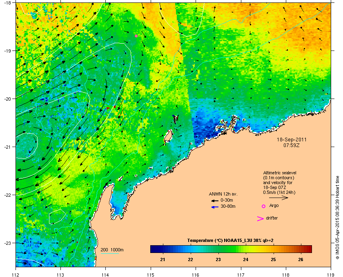Viewport: 343px width, 277px height.
Task: Click the IMOS copyright timestamp text
Action: coord(338,218)
